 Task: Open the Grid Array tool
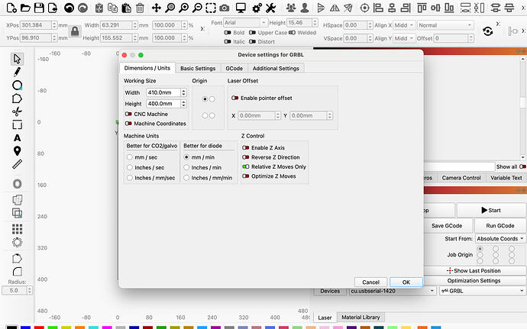click(x=18, y=228)
